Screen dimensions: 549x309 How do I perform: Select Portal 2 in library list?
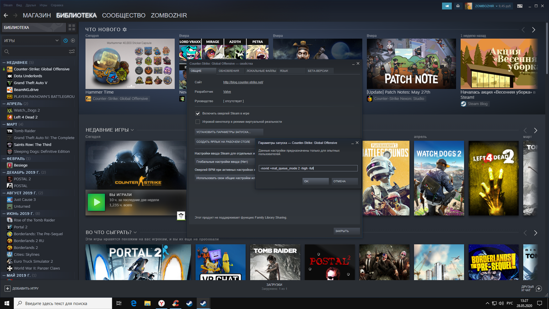point(21,227)
